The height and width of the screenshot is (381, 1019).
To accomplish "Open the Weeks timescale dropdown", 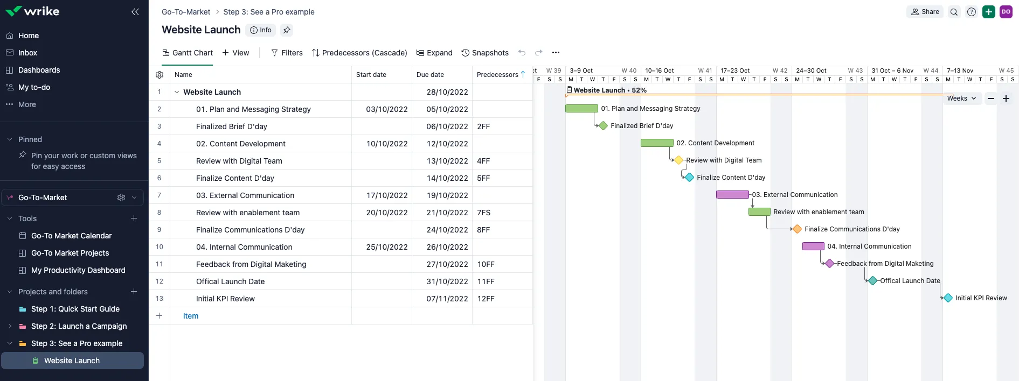I will tap(961, 98).
